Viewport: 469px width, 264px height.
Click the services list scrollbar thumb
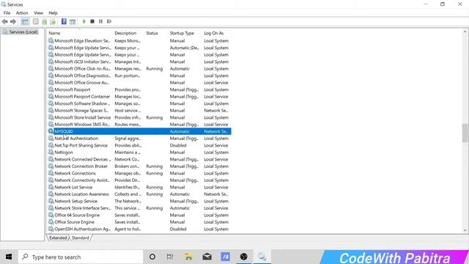(465, 133)
